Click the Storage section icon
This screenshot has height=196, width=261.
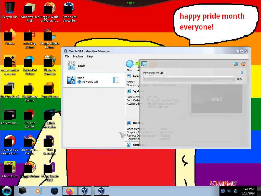point(129,145)
